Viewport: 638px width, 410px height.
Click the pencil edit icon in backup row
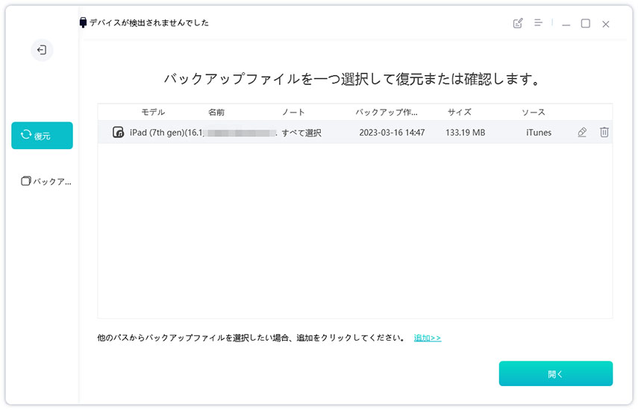582,133
